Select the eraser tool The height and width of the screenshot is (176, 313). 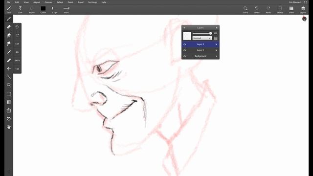(x=9, y=27)
